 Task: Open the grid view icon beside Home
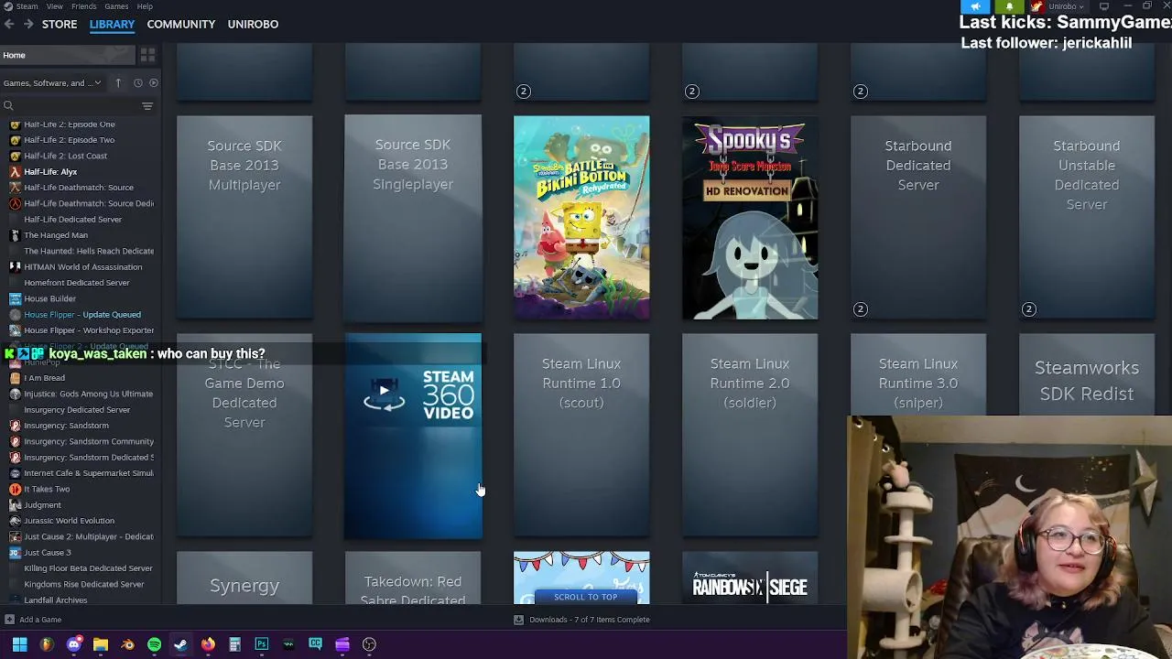point(147,56)
